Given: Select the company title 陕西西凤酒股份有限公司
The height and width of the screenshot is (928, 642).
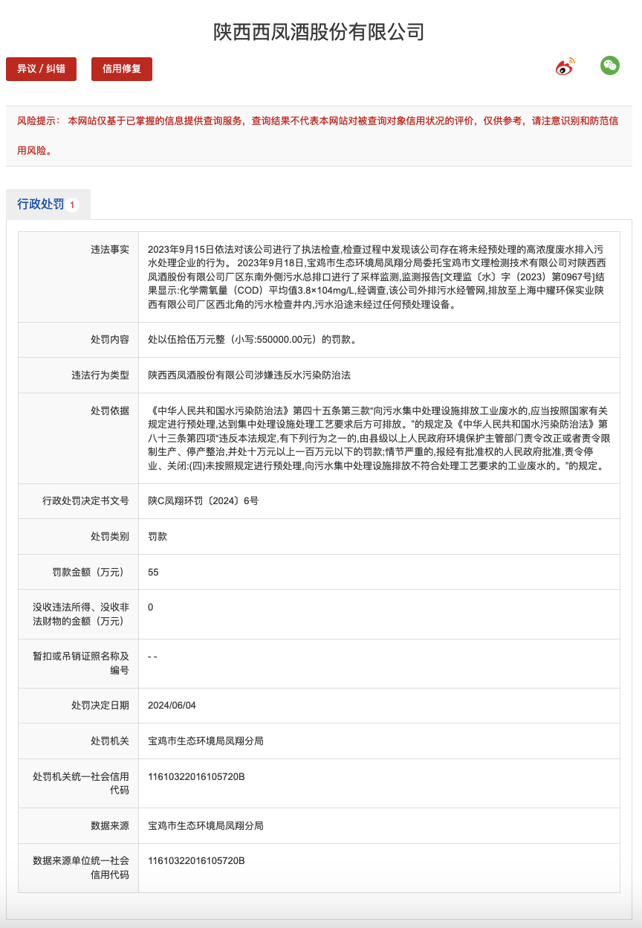Looking at the screenshot, I should [x=319, y=32].
